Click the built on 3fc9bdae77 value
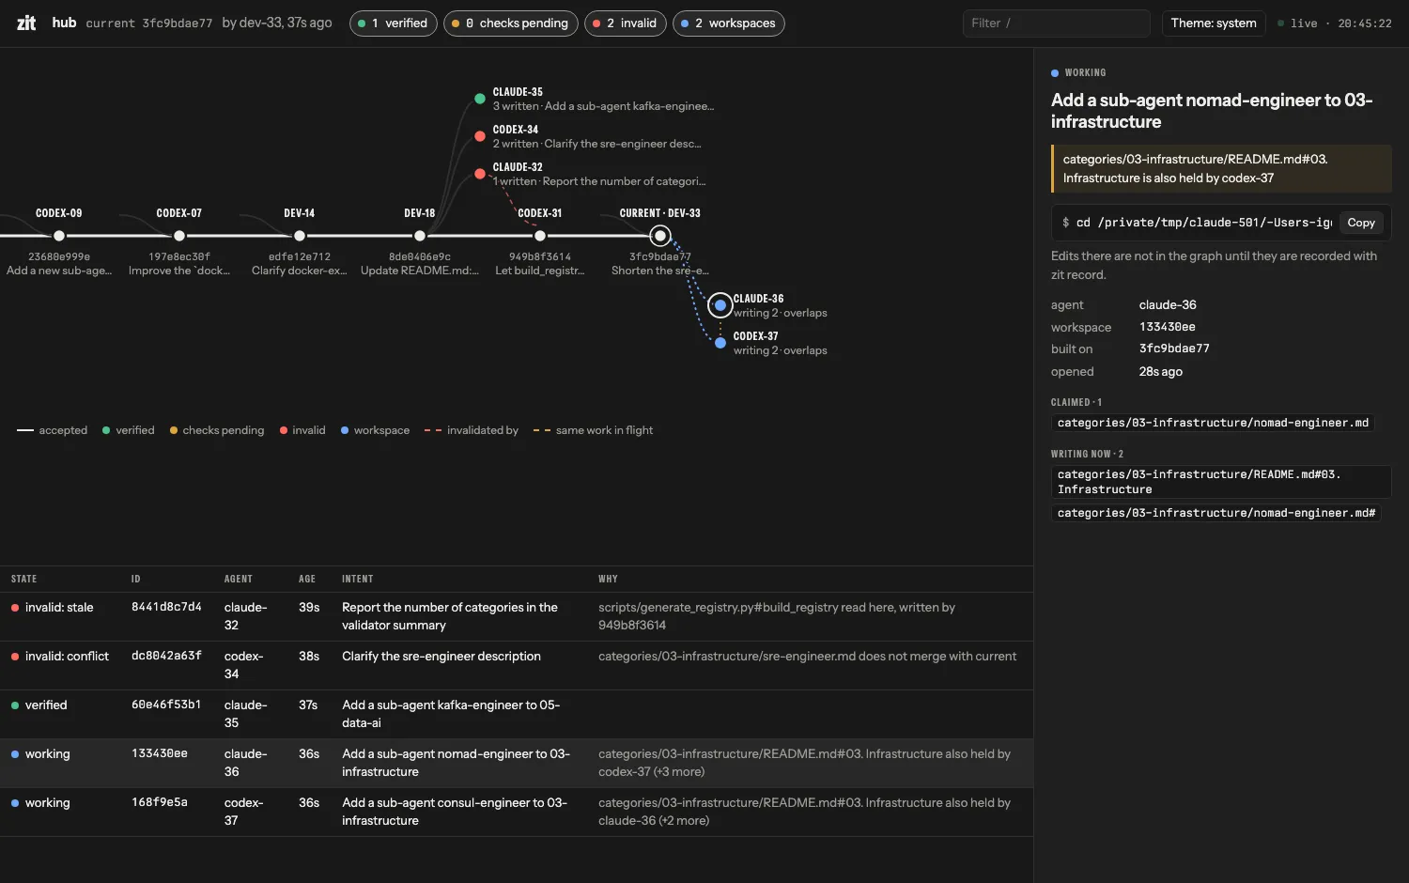1409x883 pixels. point(1174,349)
